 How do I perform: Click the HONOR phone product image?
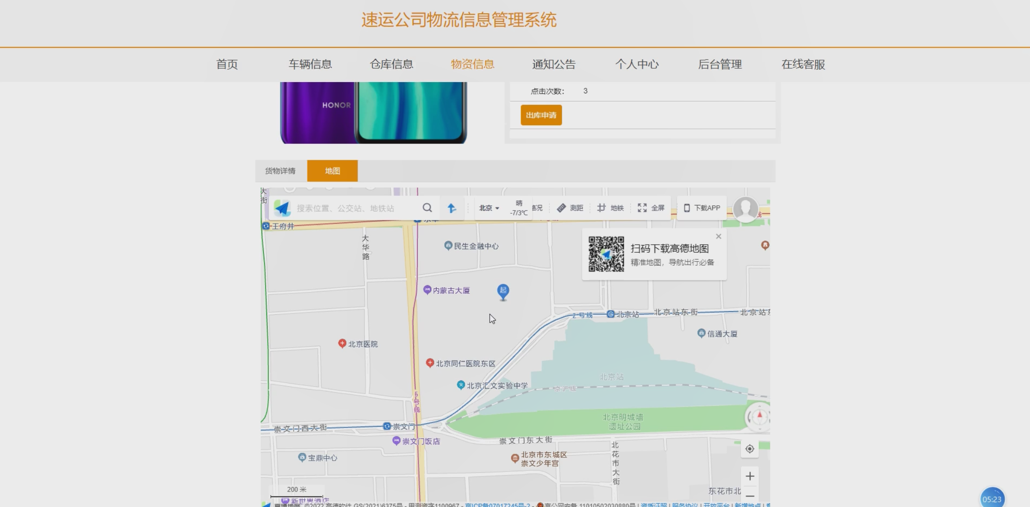tap(373, 113)
